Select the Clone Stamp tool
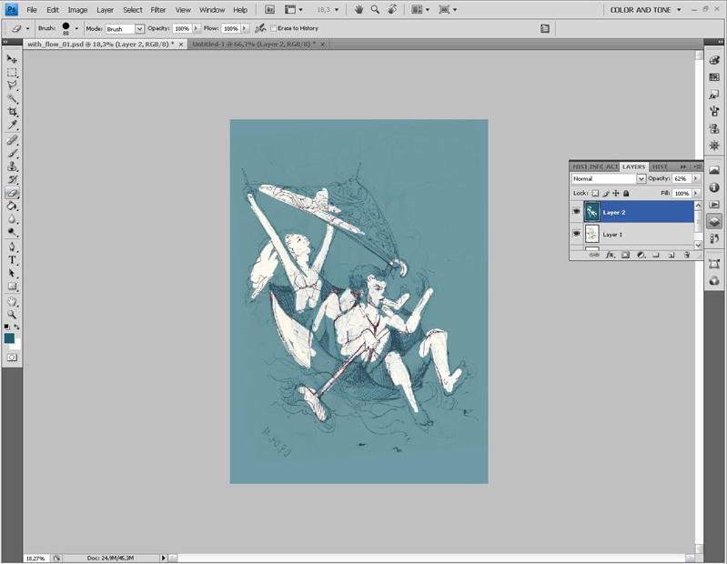Image resolution: width=727 pixels, height=564 pixels. point(12,166)
